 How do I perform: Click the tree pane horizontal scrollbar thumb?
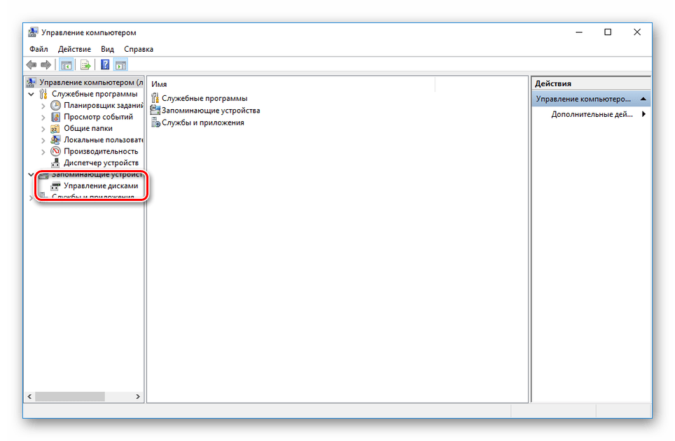pyautogui.click(x=70, y=397)
